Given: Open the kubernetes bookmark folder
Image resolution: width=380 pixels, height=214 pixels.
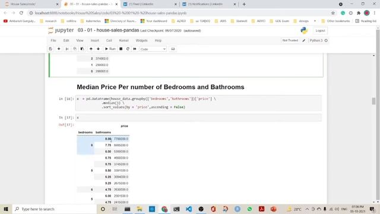Looking at the screenshot, I should (91, 21).
